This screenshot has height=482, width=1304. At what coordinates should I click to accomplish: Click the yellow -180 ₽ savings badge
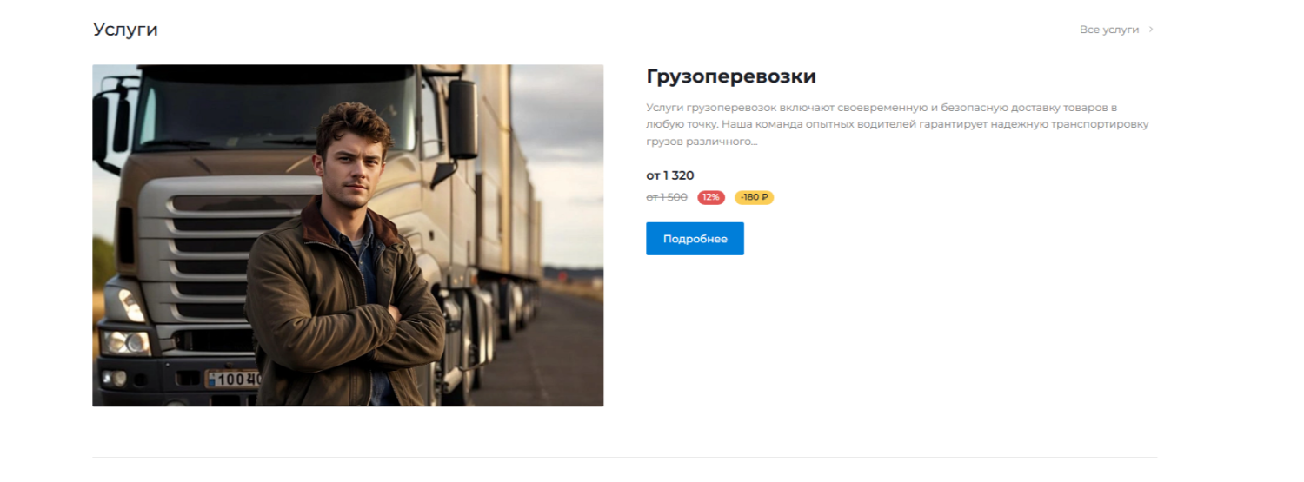pyautogui.click(x=754, y=197)
